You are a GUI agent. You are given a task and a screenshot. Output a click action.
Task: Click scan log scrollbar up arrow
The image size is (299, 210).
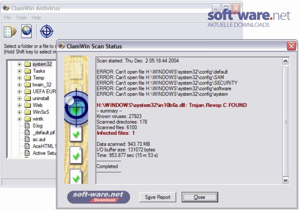click(x=286, y=61)
